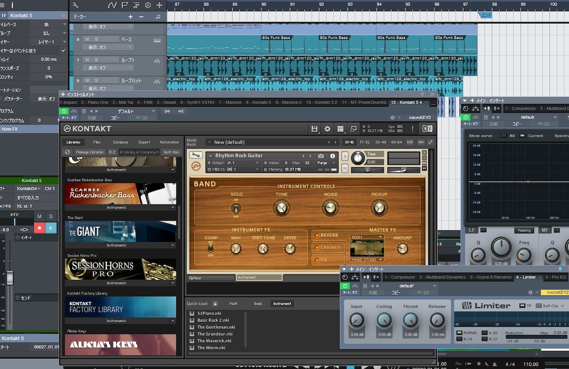Open Limiter window routing icon
The height and width of the screenshot is (369, 569).
coord(355,277)
